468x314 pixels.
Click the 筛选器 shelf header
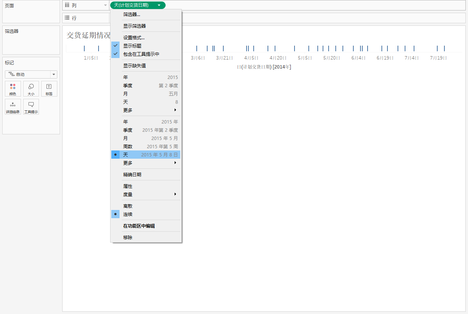[x=12, y=31]
